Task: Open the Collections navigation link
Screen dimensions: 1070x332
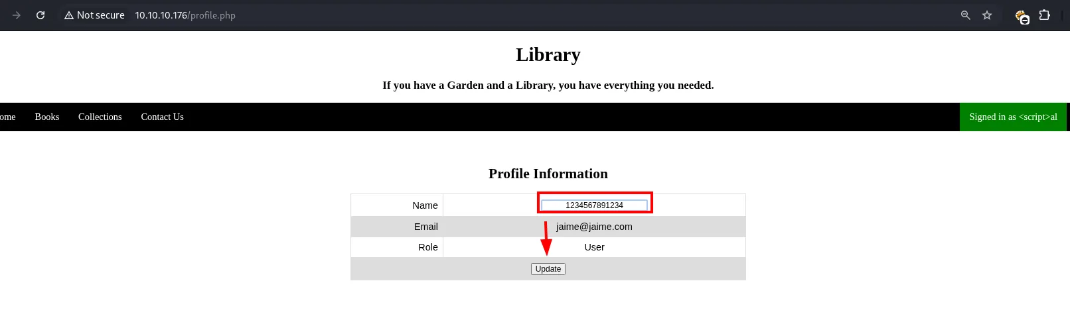Action: click(100, 117)
